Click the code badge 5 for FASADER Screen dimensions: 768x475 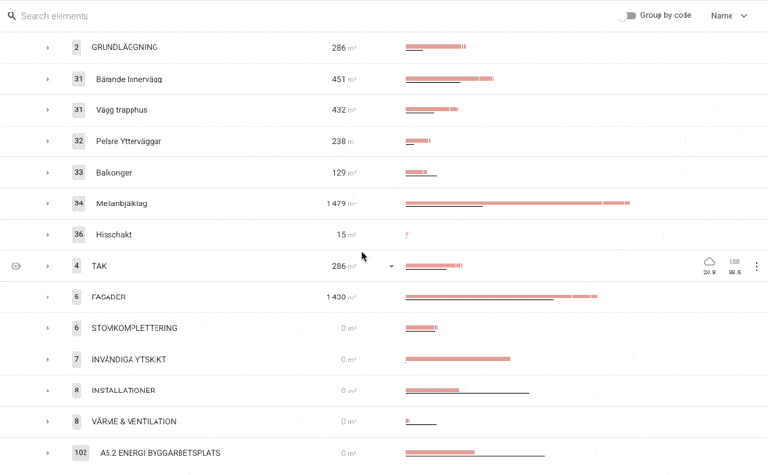77,297
